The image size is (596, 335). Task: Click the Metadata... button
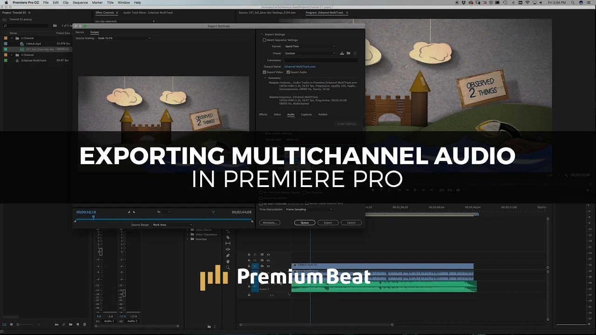(x=270, y=223)
